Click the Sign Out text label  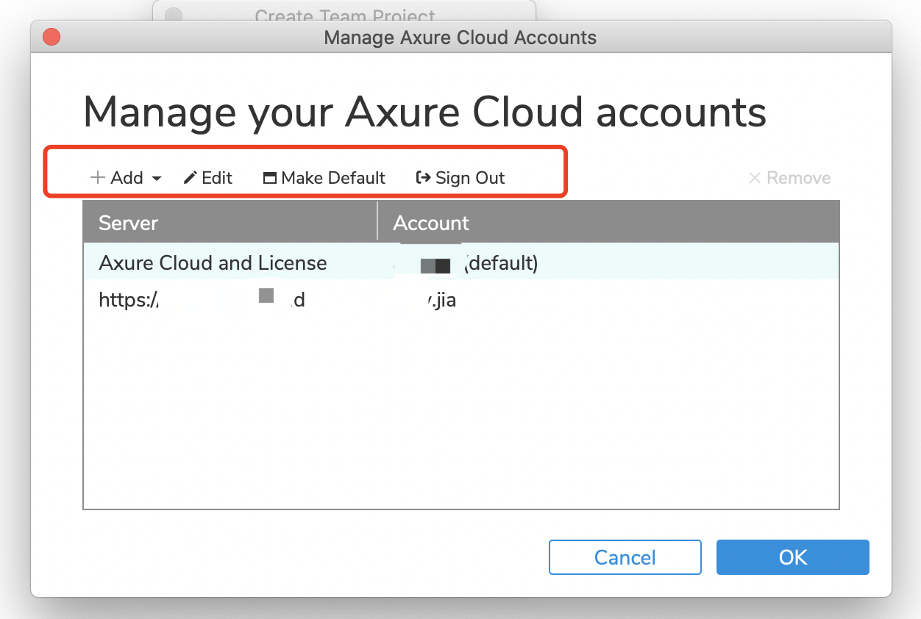pyautogui.click(x=470, y=178)
